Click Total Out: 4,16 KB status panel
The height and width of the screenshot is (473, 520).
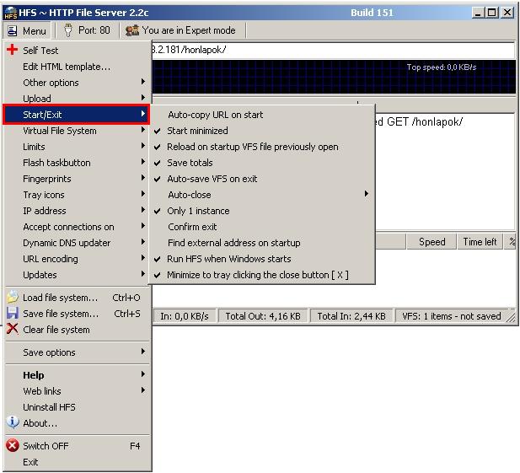pyautogui.click(x=263, y=316)
